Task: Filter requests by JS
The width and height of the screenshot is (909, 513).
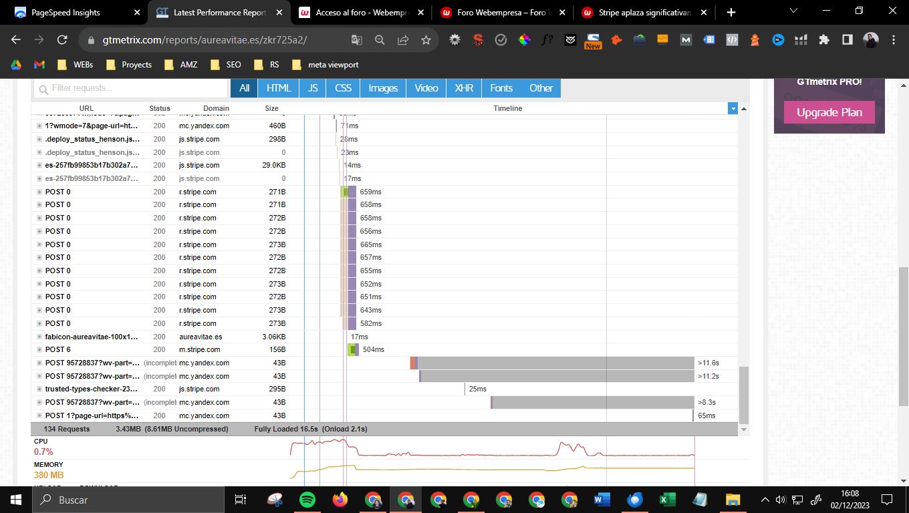Action: coord(313,88)
